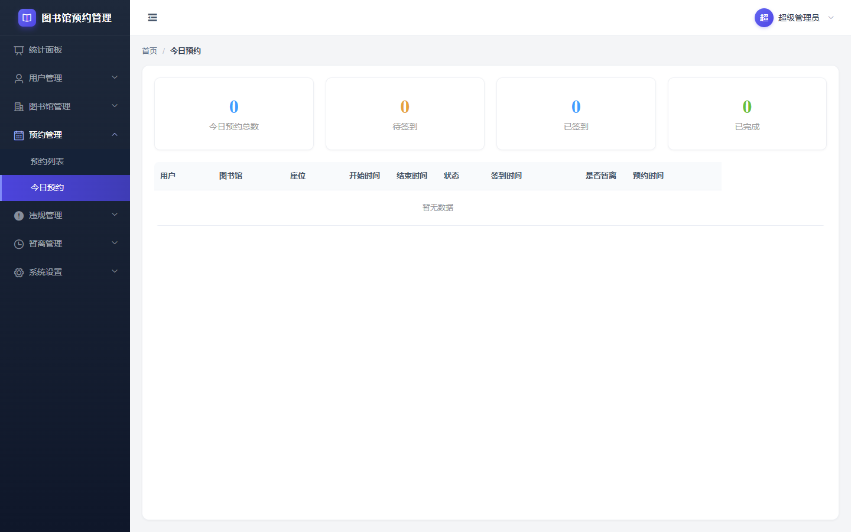
Task: Click the 状态 column header
Action: pyautogui.click(x=452, y=176)
